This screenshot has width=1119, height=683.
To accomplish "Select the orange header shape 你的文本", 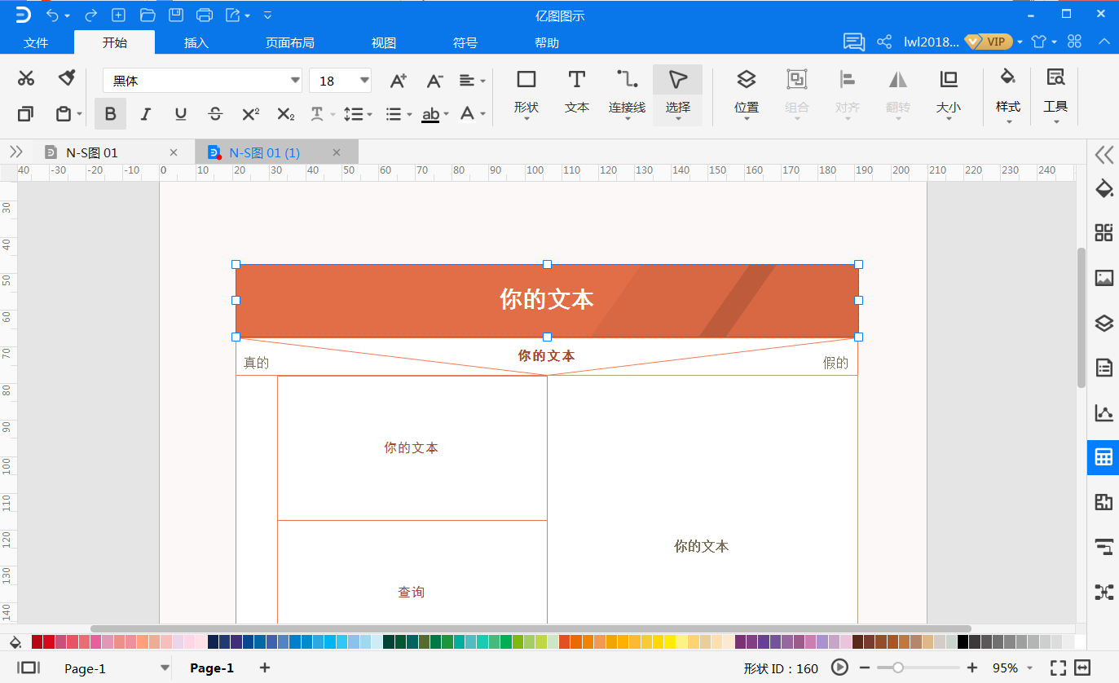I will pyautogui.click(x=547, y=300).
